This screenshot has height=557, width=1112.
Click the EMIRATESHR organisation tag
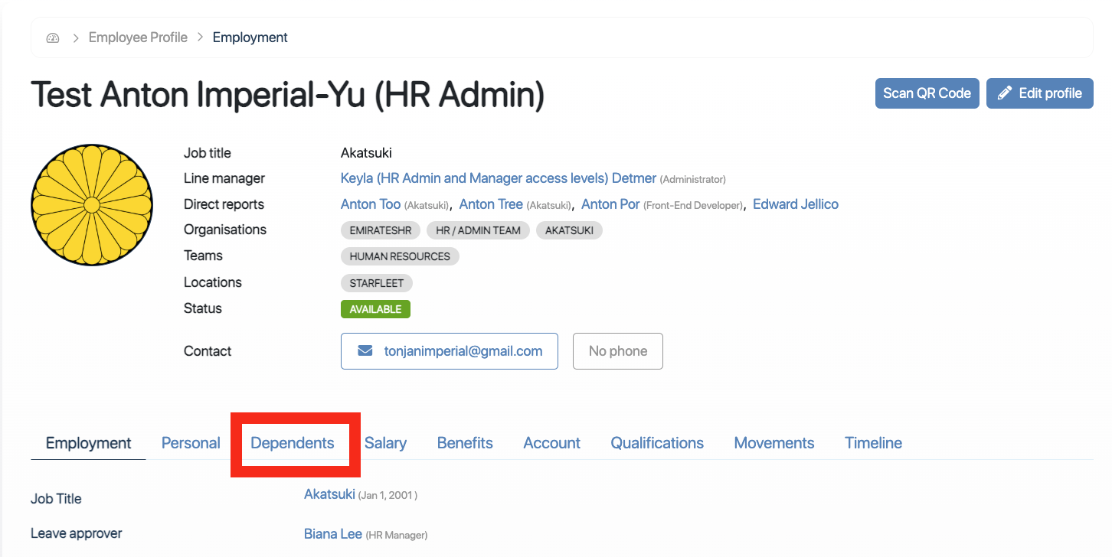tap(380, 230)
